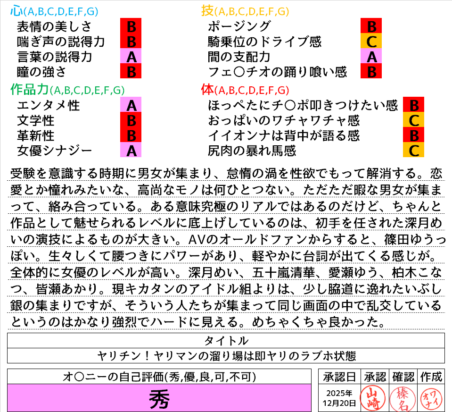This screenshot has width=452, height=412.
Task: Click the pink A grade for 間の支配力
Action: point(371,57)
